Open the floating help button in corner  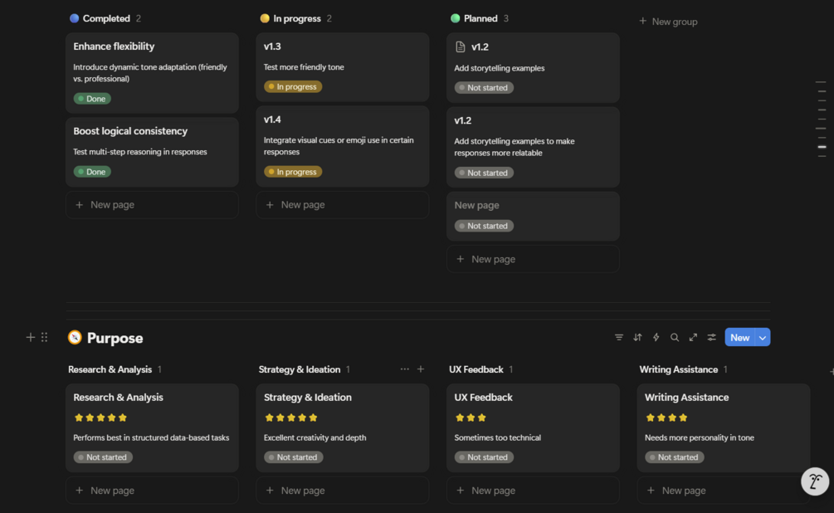pos(815,481)
